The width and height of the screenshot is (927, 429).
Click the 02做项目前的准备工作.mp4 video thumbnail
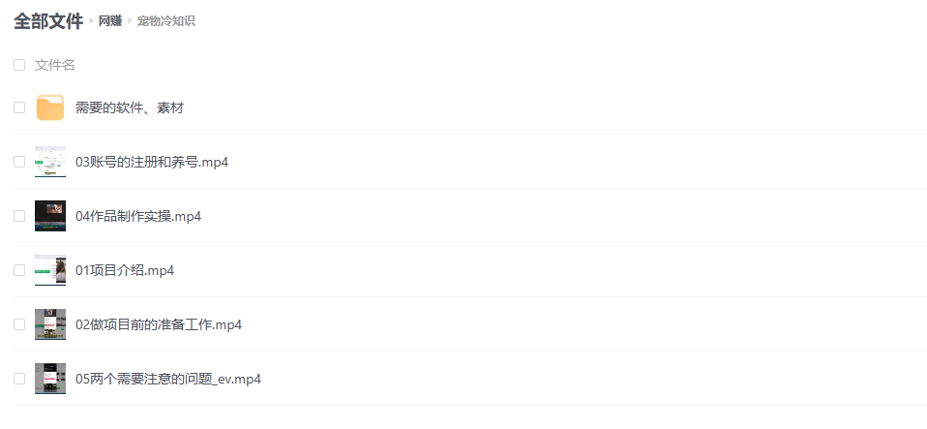click(x=50, y=324)
